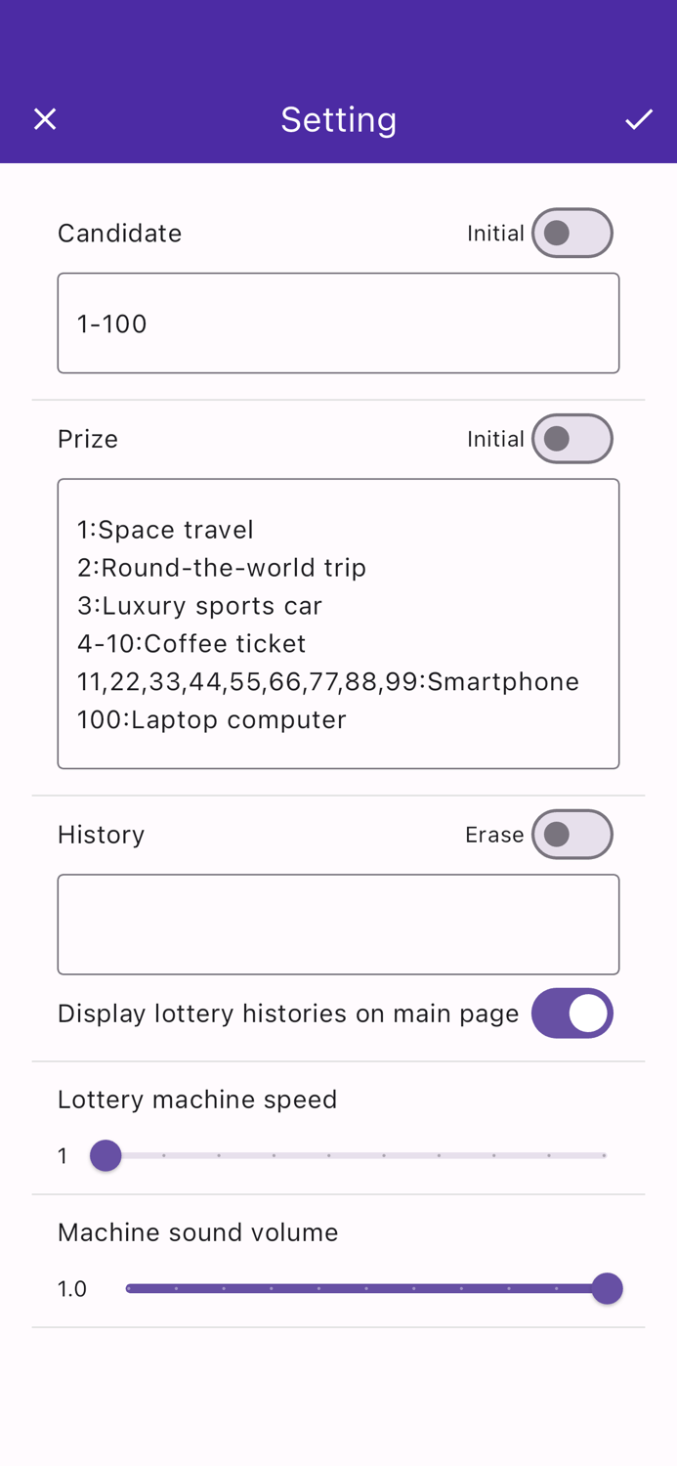
Task: Click the 1.0 value beside the volume slider
Action: (72, 1288)
